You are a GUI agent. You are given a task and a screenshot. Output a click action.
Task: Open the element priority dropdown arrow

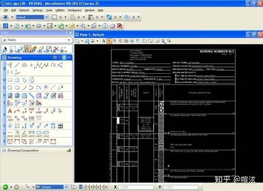point(138,17)
